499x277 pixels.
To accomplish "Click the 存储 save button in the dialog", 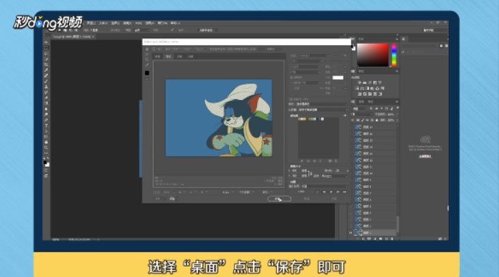I will pos(279,198).
